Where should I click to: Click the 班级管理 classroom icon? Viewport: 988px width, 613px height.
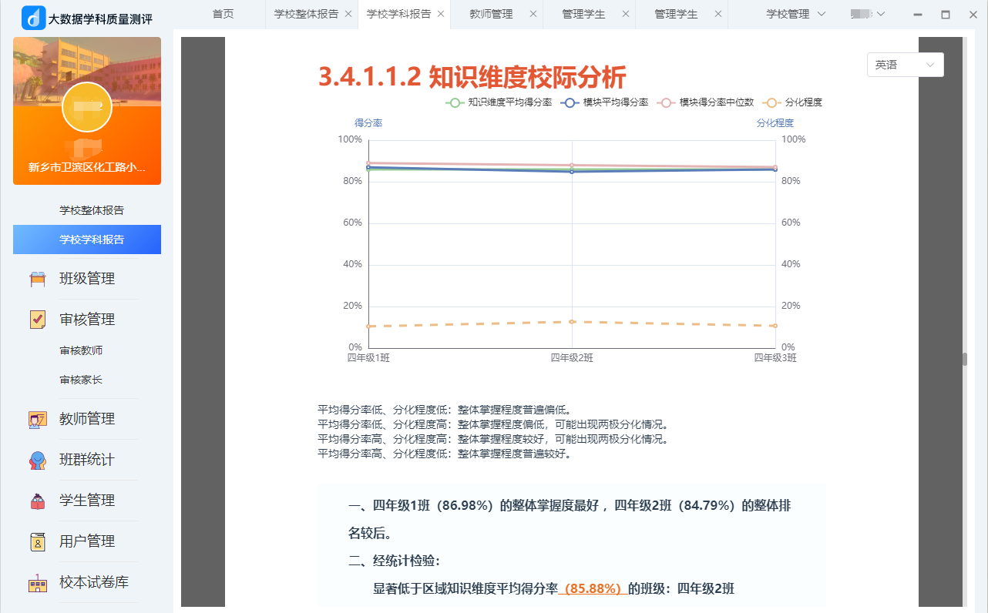tap(38, 279)
